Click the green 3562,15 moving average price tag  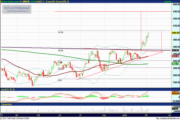pyautogui.click(x=175, y=64)
